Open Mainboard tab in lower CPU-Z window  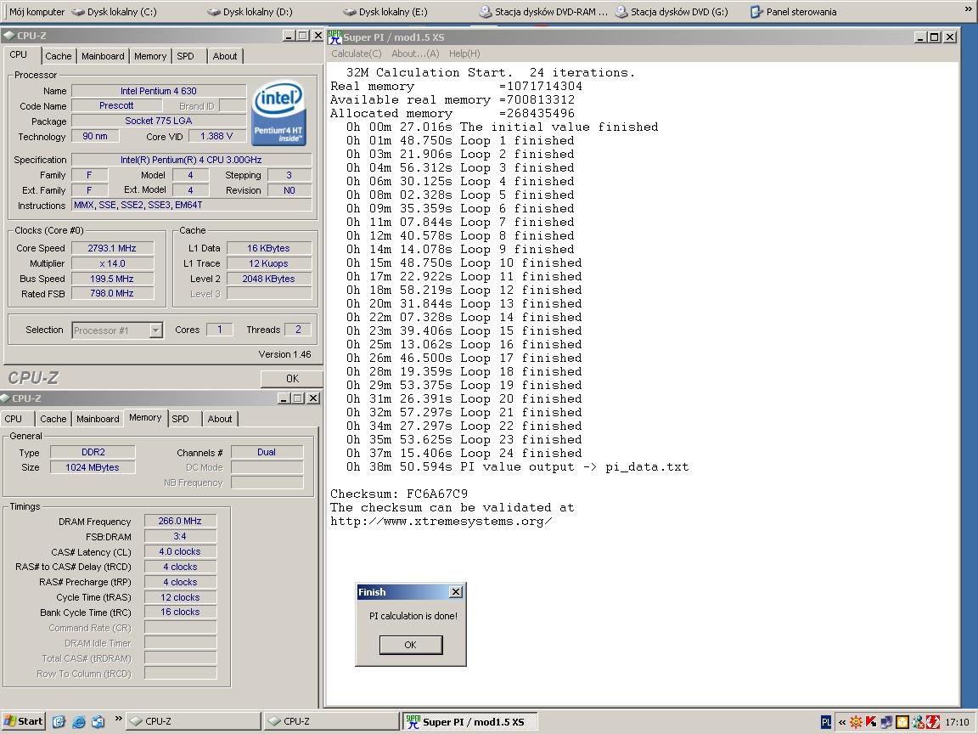click(98, 419)
